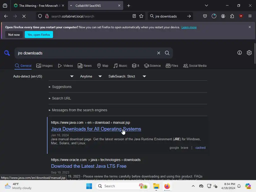Click the circular timer extension icon

pos(214,16)
